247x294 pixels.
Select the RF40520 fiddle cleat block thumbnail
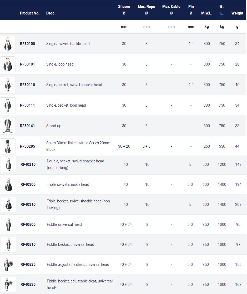(x=8, y=265)
